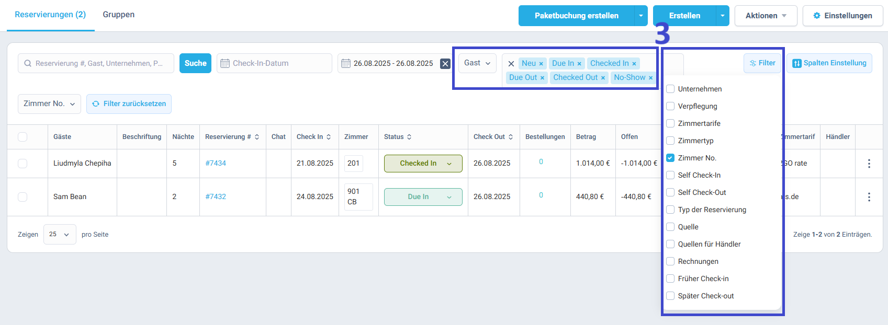Open reservation link #7434
The height and width of the screenshot is (325, 888).
(216, 164)
